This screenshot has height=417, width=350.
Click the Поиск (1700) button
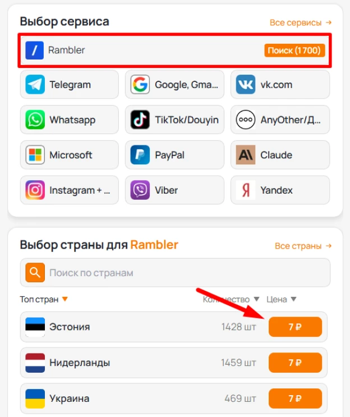[x=294, y=51]
